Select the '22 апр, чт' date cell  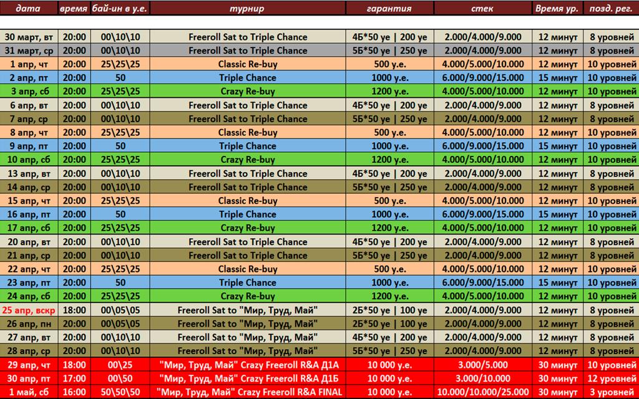point(29,269)
